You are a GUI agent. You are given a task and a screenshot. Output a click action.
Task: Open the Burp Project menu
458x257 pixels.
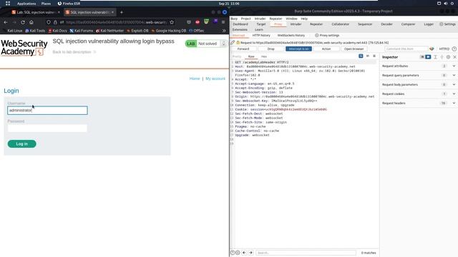pyautogui.click(x=246, y=19)
